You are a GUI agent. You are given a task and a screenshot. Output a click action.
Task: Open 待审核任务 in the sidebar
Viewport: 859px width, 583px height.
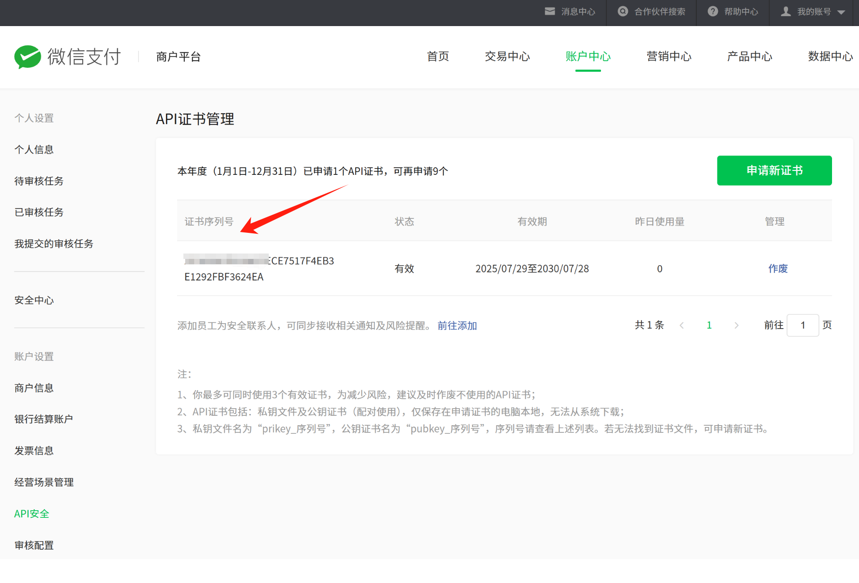point(39,181)
